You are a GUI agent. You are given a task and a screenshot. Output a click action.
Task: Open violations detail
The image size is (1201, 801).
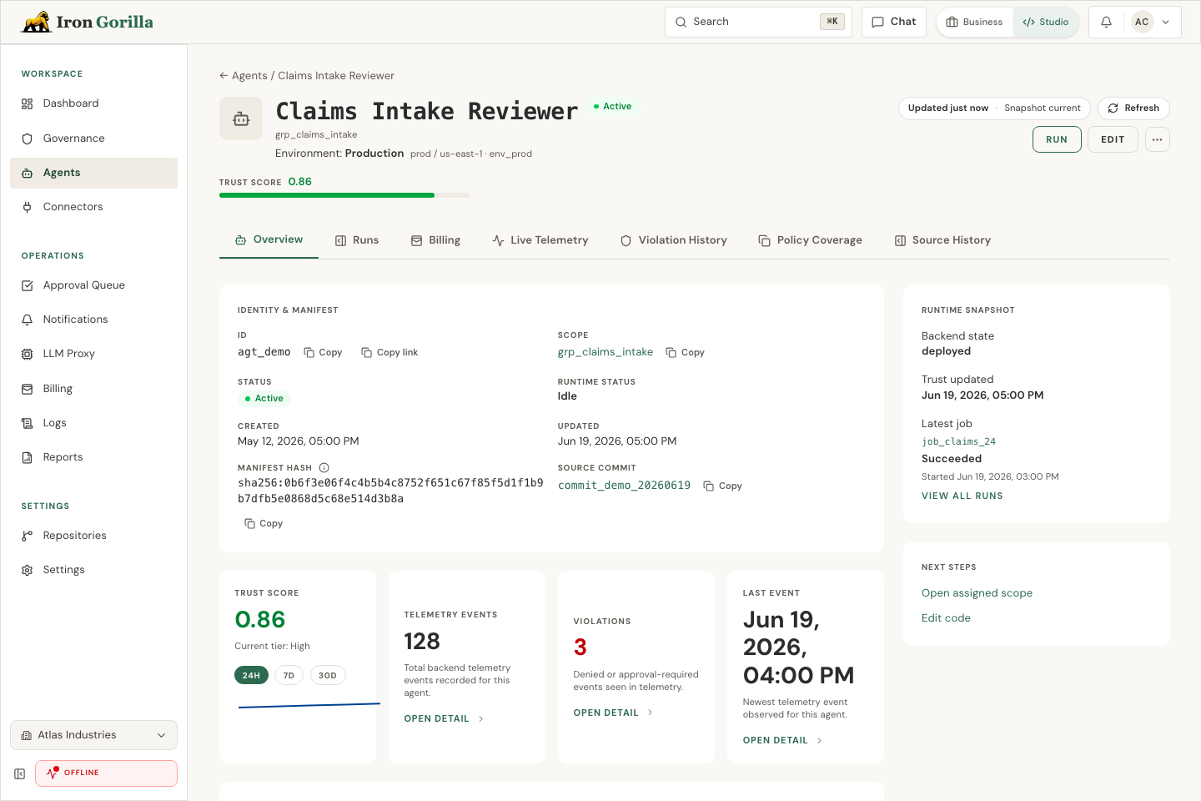coord(613,713)
